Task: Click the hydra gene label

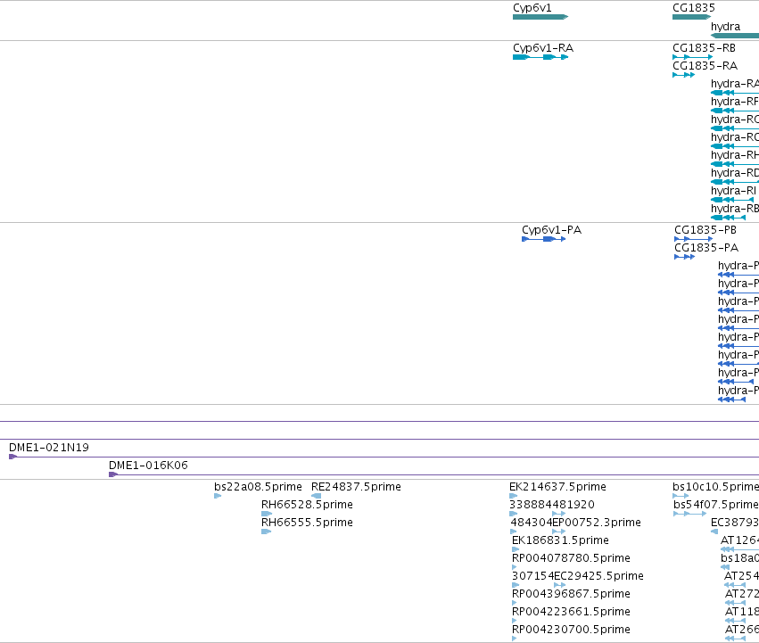Action: click(x=725, y=27)
